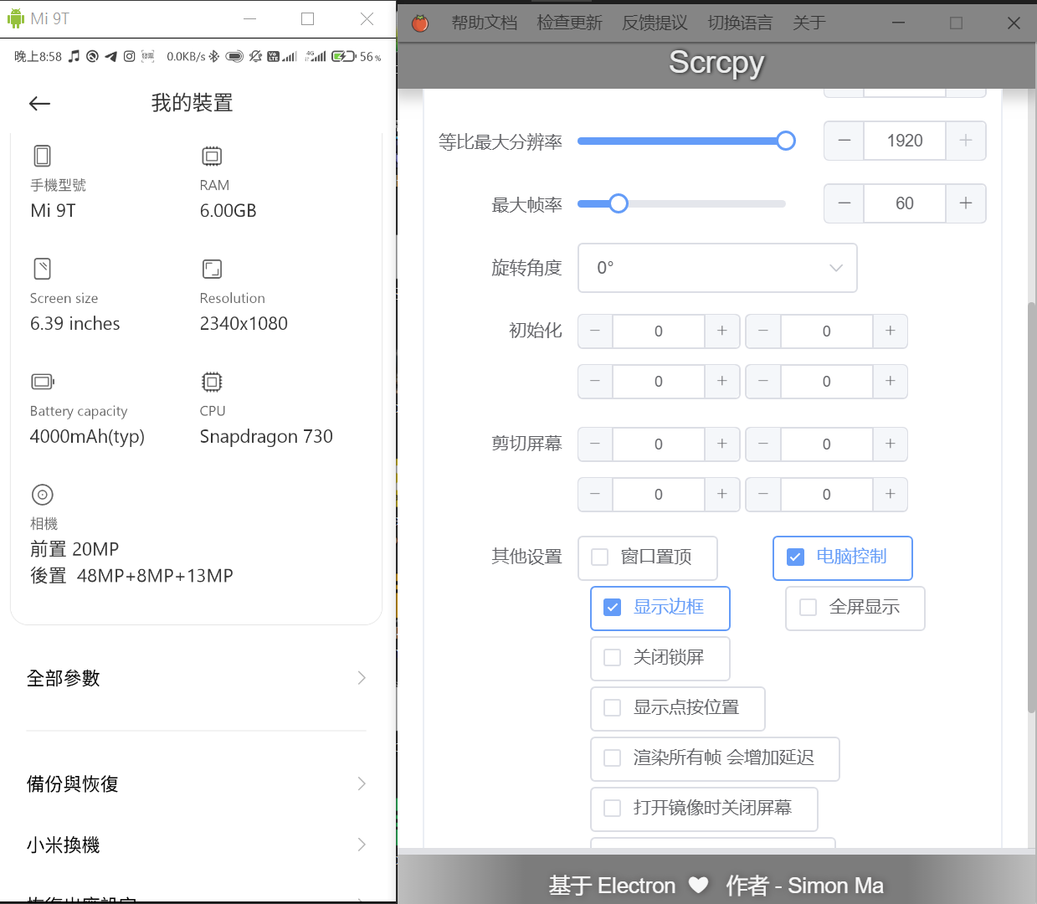Click the 6.39 inches screen size value

(74, 323)
